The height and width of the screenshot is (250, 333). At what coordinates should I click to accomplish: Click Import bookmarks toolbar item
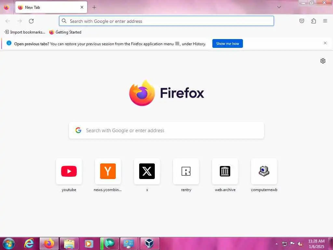25,32
